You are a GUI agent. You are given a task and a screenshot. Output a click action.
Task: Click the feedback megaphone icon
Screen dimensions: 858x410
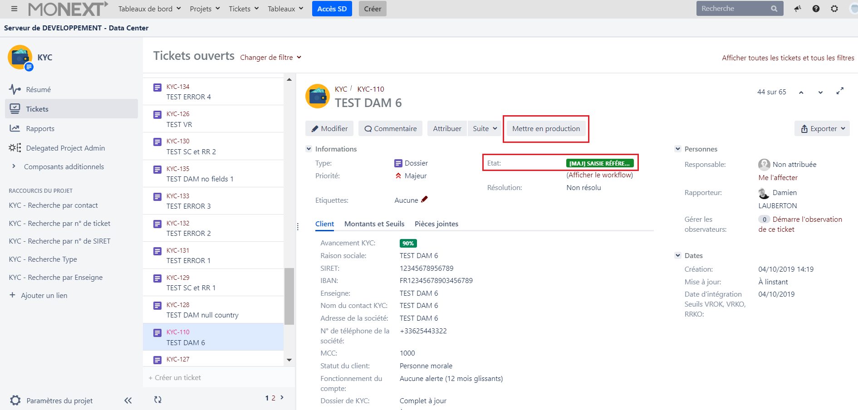click(797, 9)
